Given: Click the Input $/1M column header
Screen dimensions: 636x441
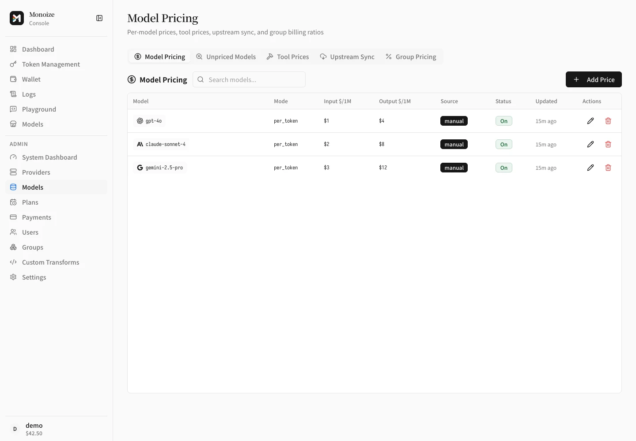Looking at the screenshot, I should (x=337, y=101).
